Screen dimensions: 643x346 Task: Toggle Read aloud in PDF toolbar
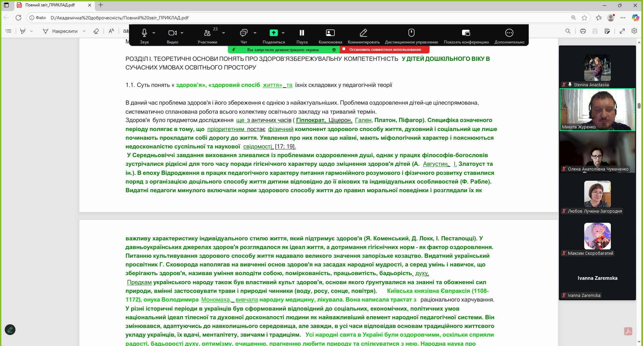(111, 31)
